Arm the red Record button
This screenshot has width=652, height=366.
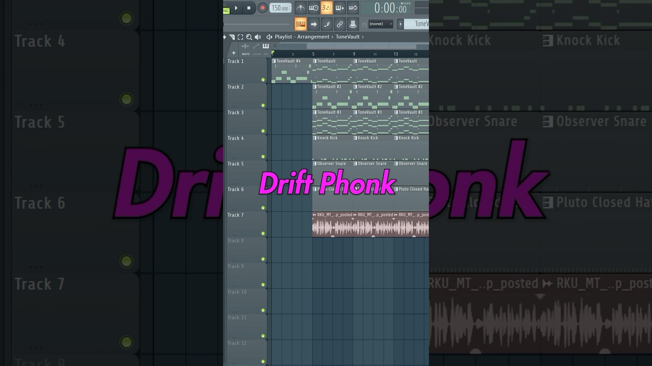point(262,8)
